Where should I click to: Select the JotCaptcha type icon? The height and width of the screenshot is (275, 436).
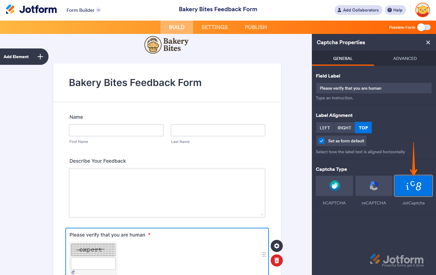[413, 186]
